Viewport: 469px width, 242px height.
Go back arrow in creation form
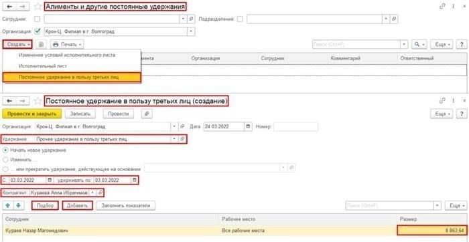tap(9, 101)
